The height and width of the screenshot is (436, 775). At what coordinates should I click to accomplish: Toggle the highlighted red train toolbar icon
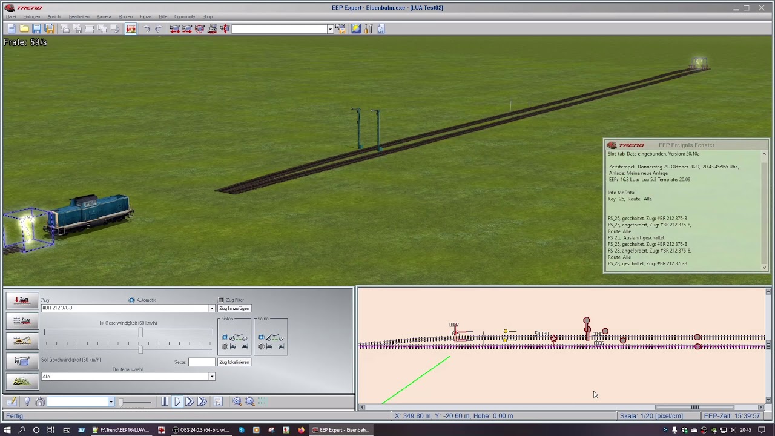coord(131,28)
